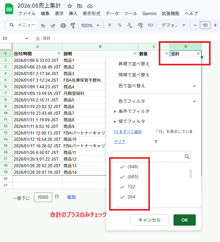Viewport: 220px width, 242px height.
Task: Toggle the 132 value checkbox
Action: click(123, 187)
